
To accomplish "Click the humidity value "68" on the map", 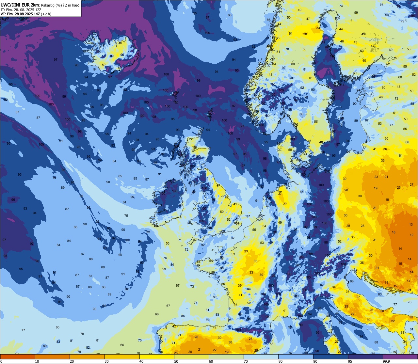I will pos(157,314).
